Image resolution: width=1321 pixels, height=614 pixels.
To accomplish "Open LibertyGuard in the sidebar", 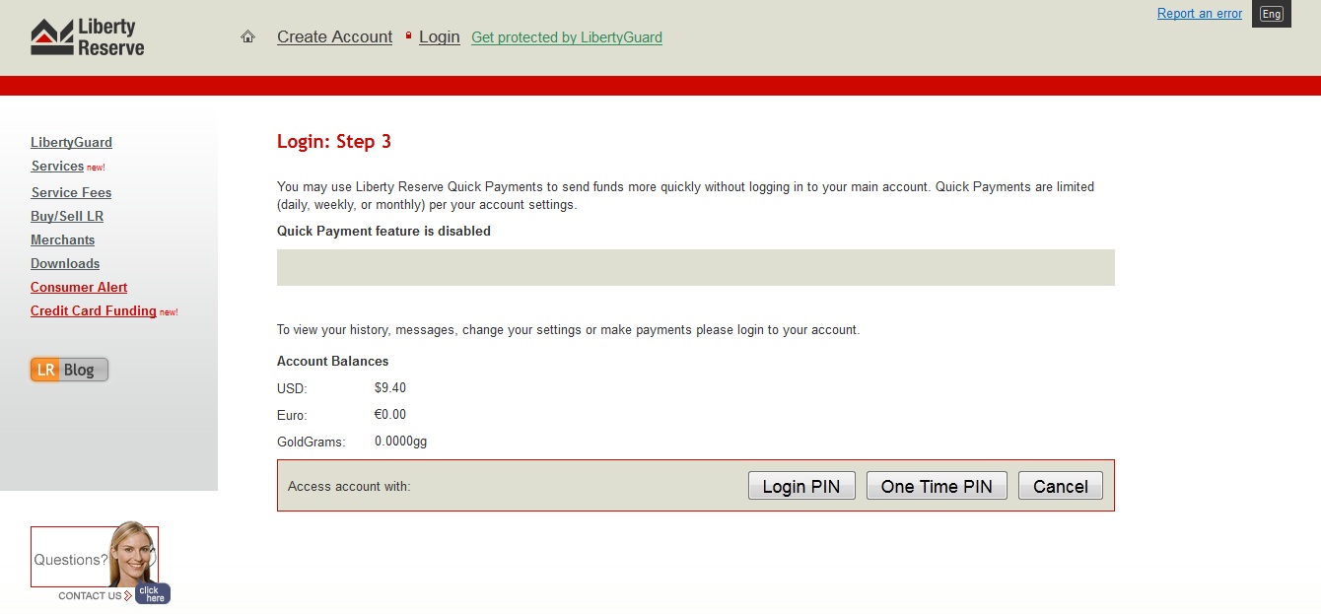I will 71,142.
